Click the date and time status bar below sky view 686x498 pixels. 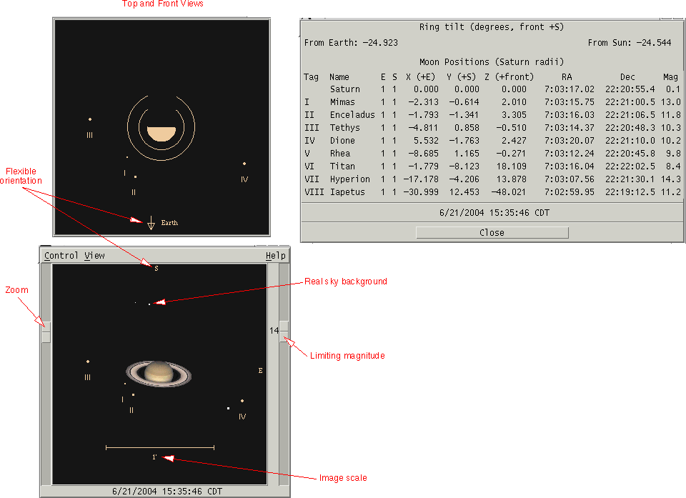pyautogui.click(x=167, y=492)
